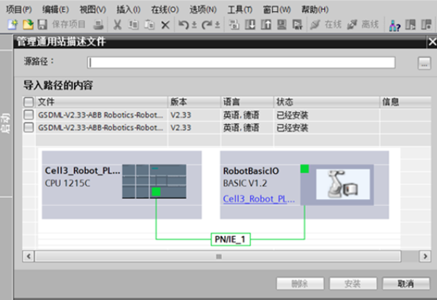
Task: Select the PN/IE_1 network label
Action: 230,239
